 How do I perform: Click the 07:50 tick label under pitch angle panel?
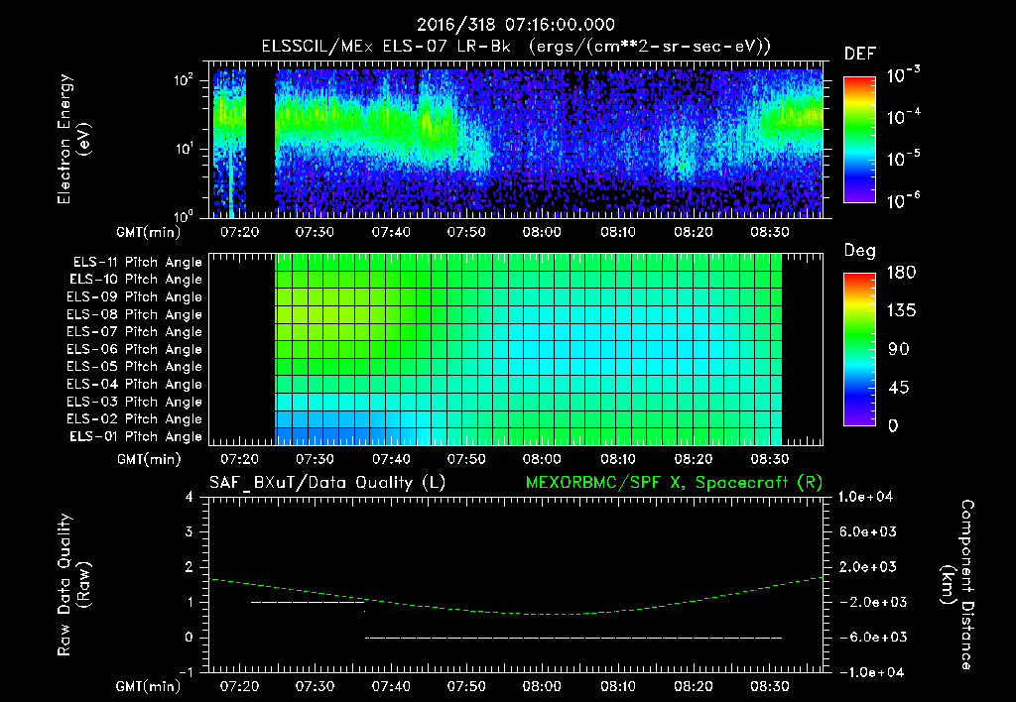tap(466, 460)
